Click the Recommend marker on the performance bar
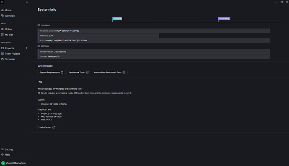Image resolution: width=289 pixels, height=166 pixels. [x=224, y=19]
